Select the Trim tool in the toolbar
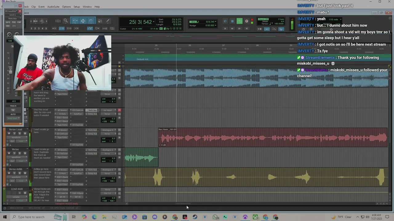Screen dimensions: 394x221 coord(75,21)
